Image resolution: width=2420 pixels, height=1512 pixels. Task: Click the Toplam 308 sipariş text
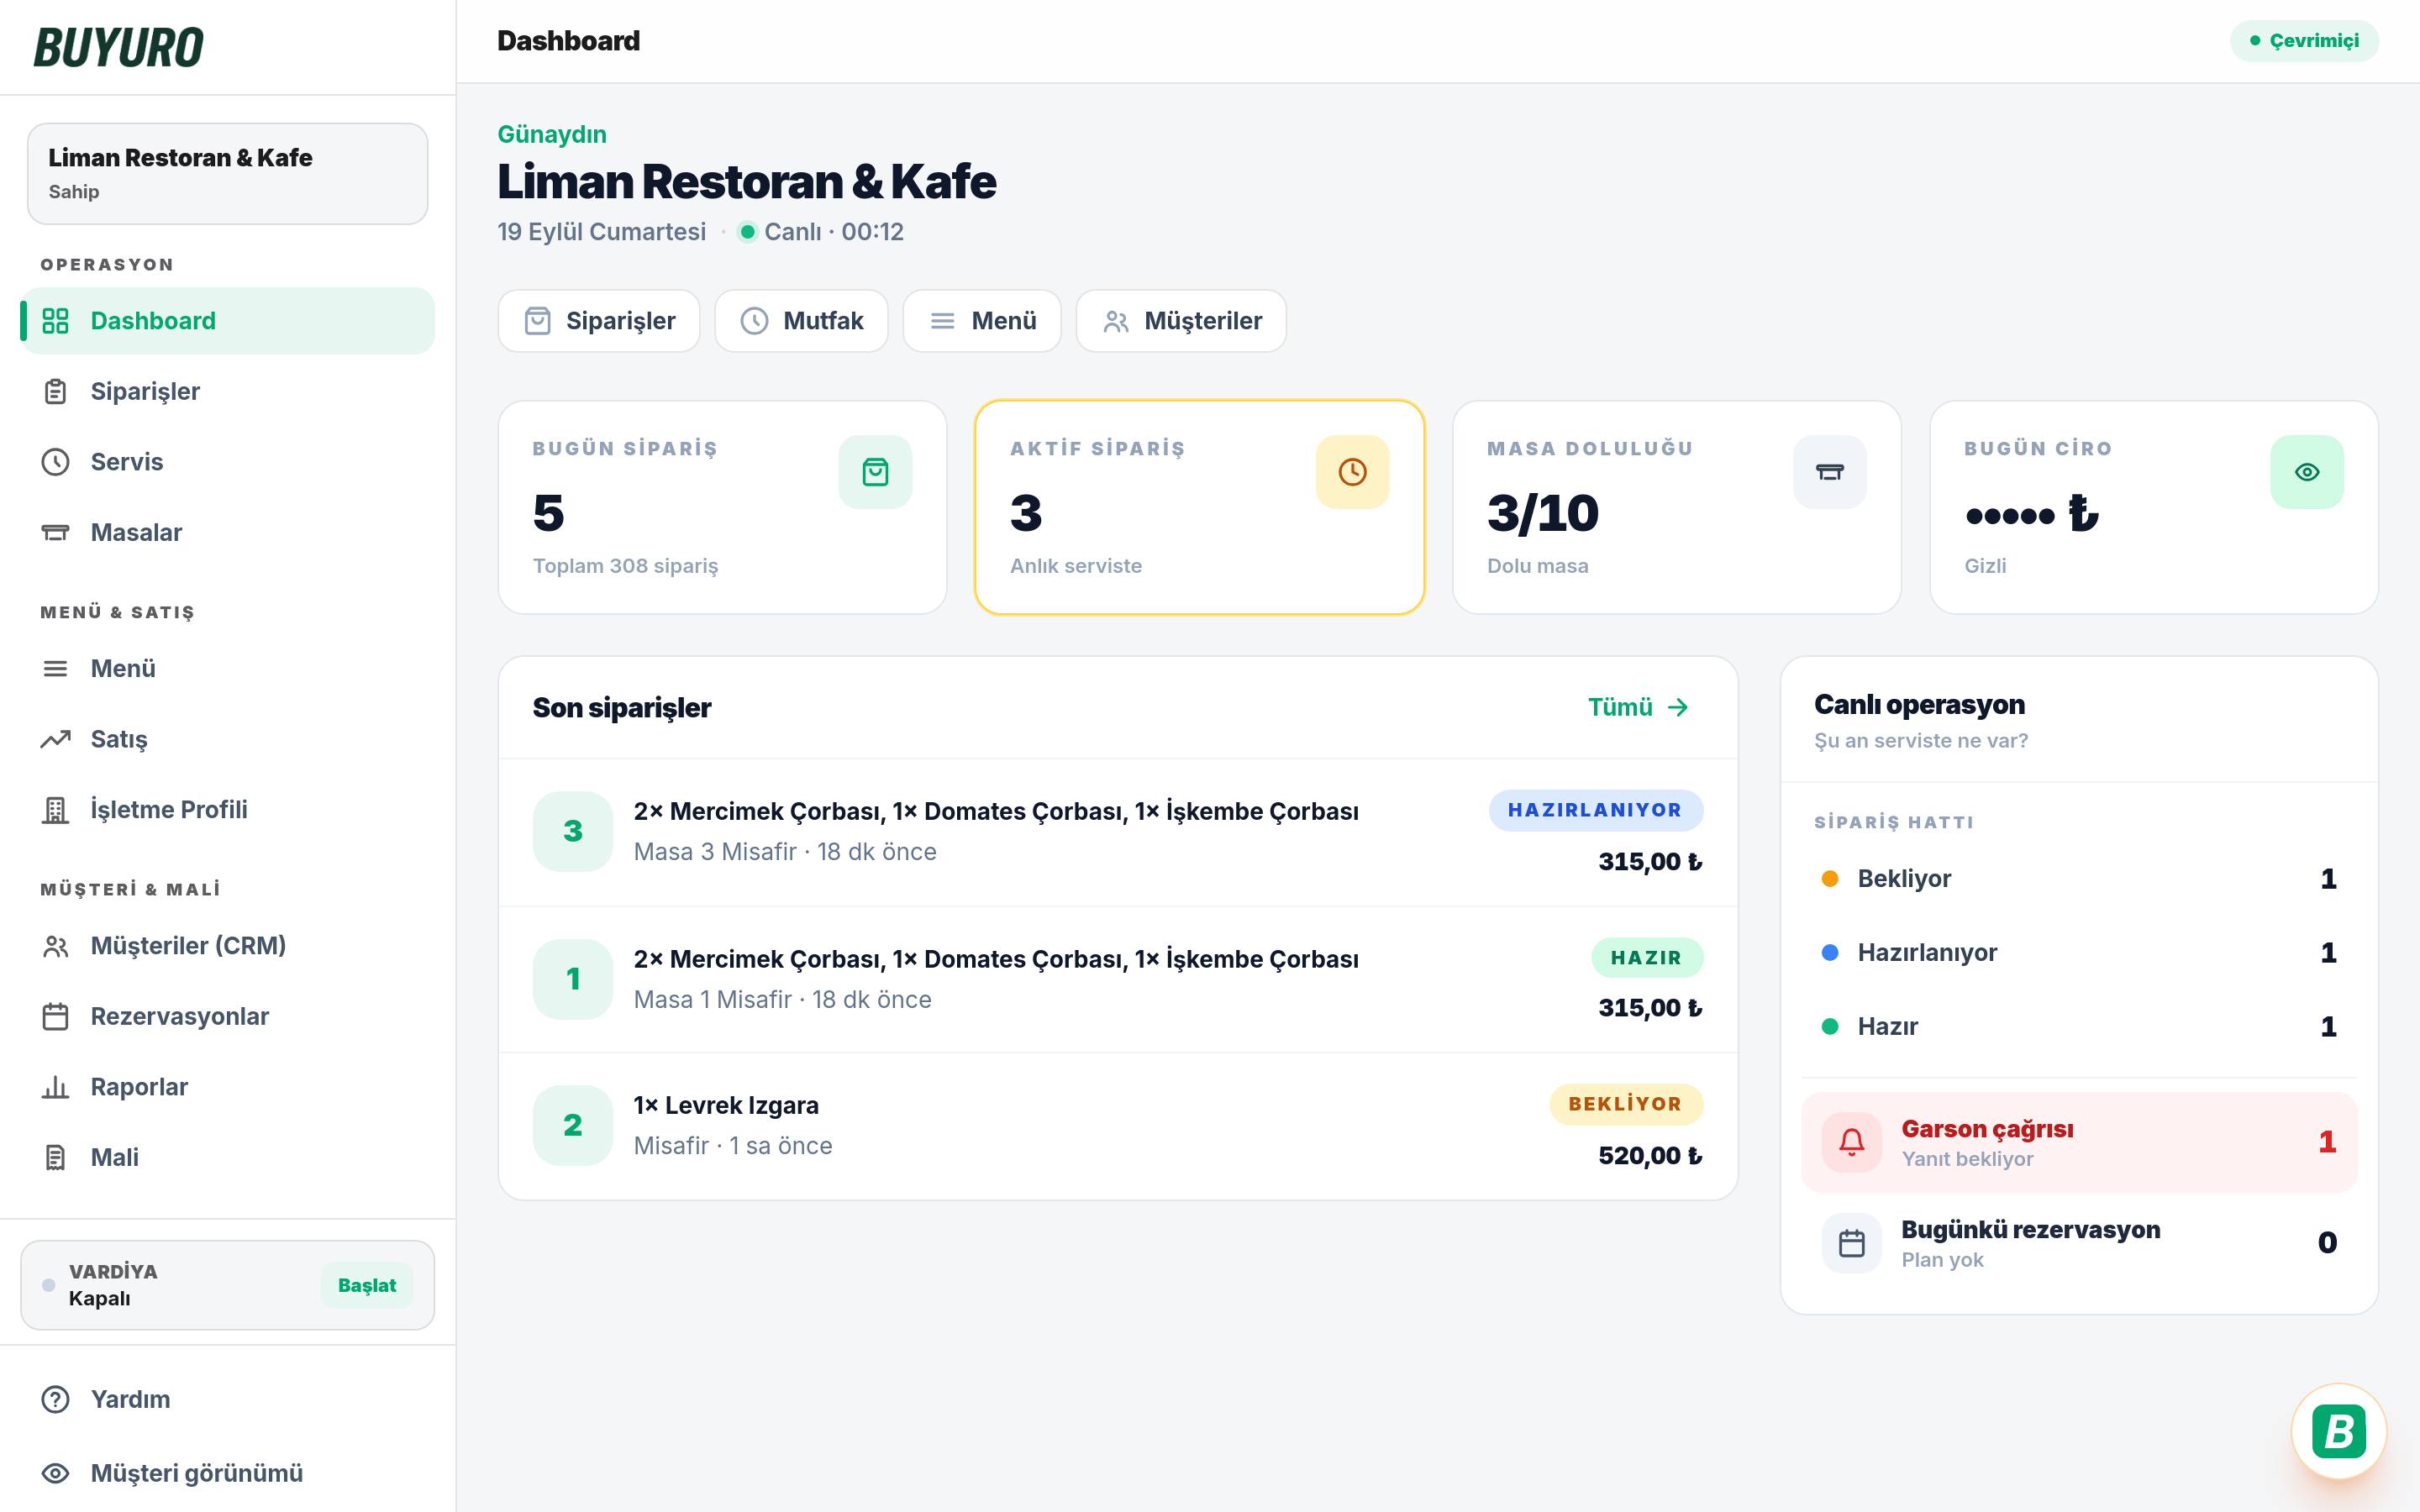tap(626, 566)
